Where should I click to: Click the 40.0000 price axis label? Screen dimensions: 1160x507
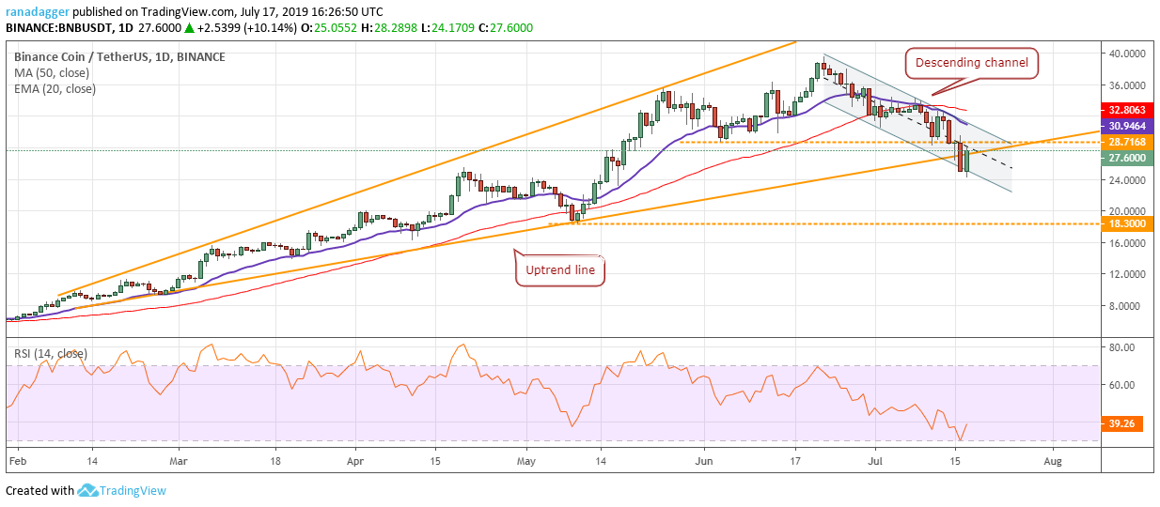point(1127,54)
